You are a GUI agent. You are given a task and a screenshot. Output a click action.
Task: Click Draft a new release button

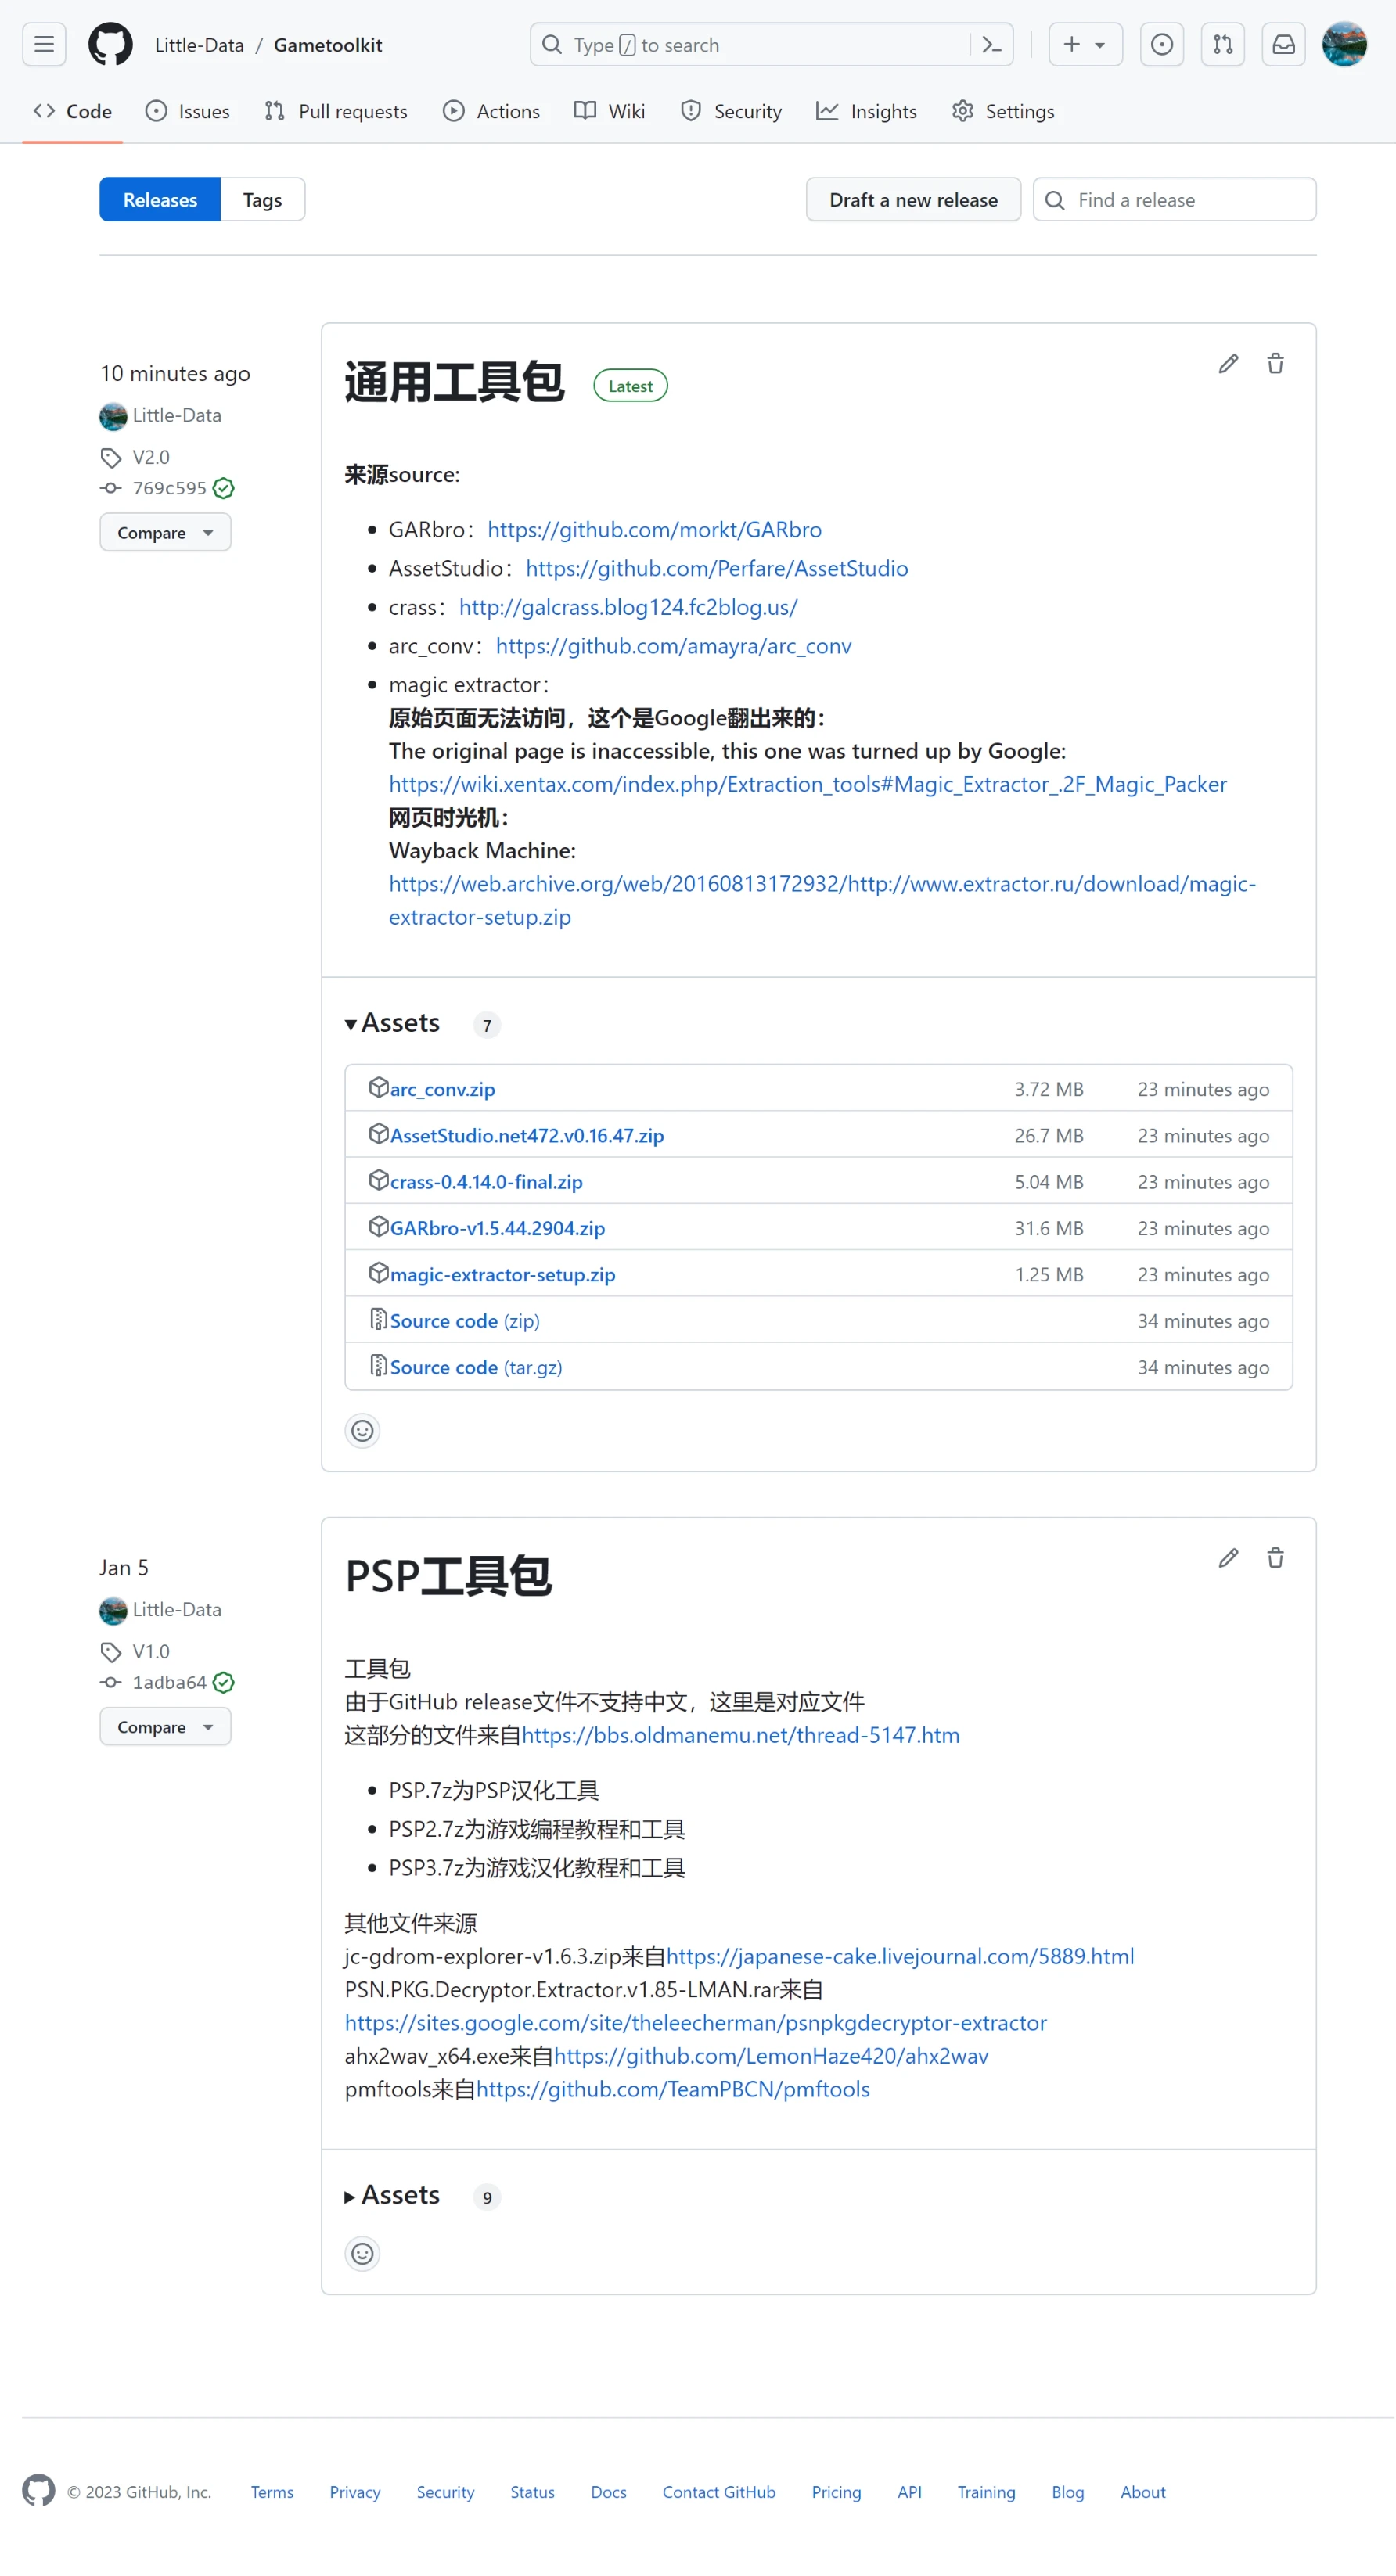tap(913, 200)
